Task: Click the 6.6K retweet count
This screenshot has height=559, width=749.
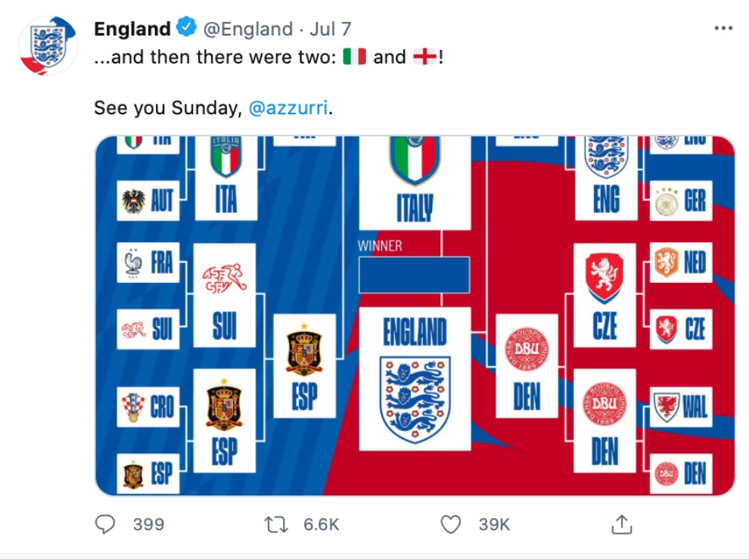Action: point(321,525)
